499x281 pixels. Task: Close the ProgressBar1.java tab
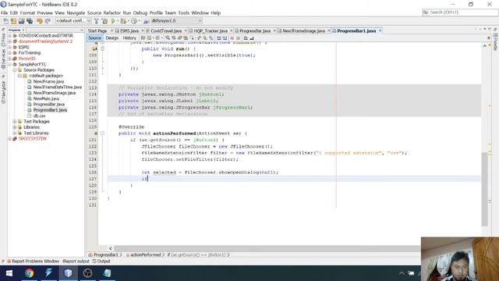coord(380,31)
